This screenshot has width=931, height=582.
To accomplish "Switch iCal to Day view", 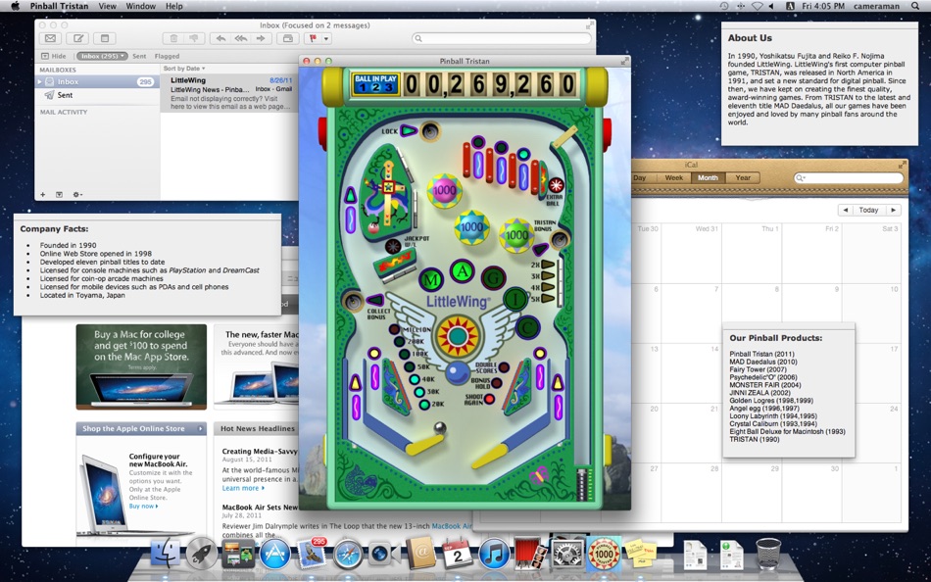I will tap(640, 177).
